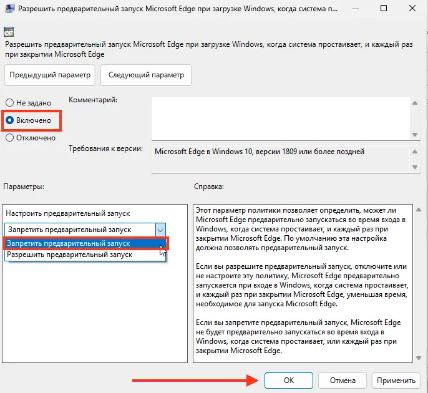428x393 pixels.
Task: Click the 'Параметры:' label
Action: [24, 187]
